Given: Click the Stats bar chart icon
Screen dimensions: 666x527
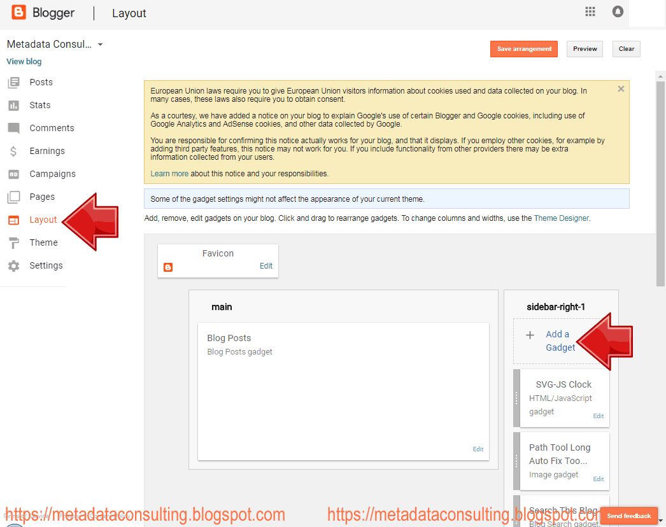Looking at the screenshot, I should coord(13,105).
